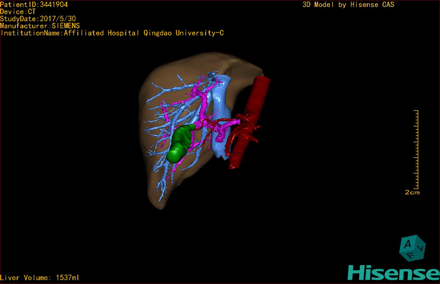Click the Manufacturer:SIEMENS label
Screen dimensions: 440x284
pyautogui.click(x=40, y=26)
